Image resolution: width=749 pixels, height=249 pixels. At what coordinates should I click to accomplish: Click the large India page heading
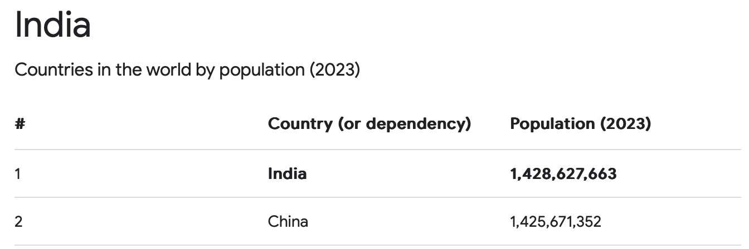click(x=52, y=26)
